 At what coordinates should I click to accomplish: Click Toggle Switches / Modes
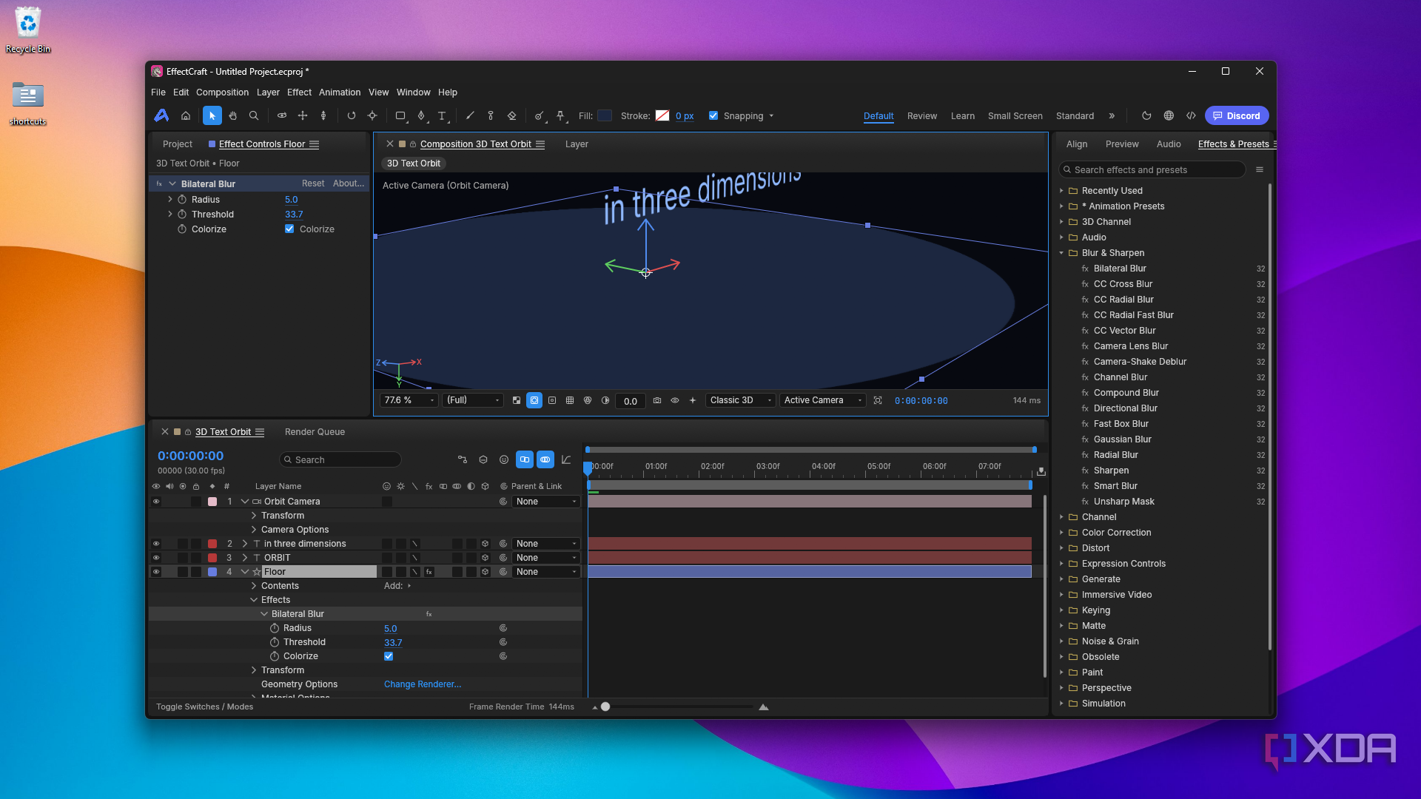204,707
